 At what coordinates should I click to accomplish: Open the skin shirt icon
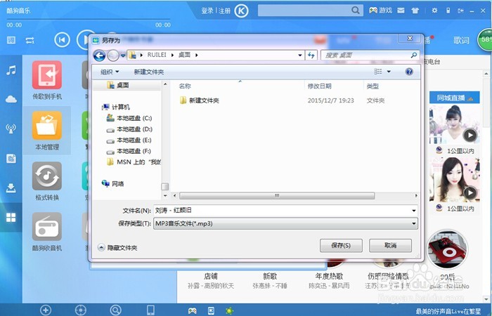415,11
